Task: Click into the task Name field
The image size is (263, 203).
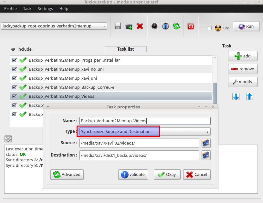Action: point(145,121)
